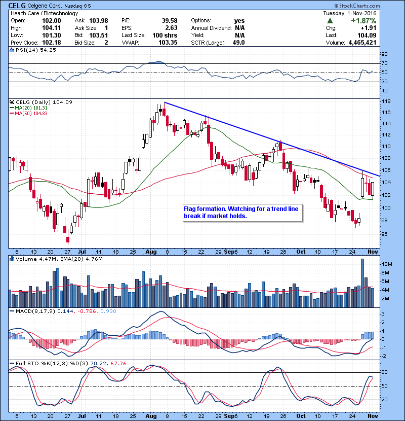Click the green MA(20) legend line marker
This screenshot has width=405, height=421.
pyautogui.click(x=12, y=108)
